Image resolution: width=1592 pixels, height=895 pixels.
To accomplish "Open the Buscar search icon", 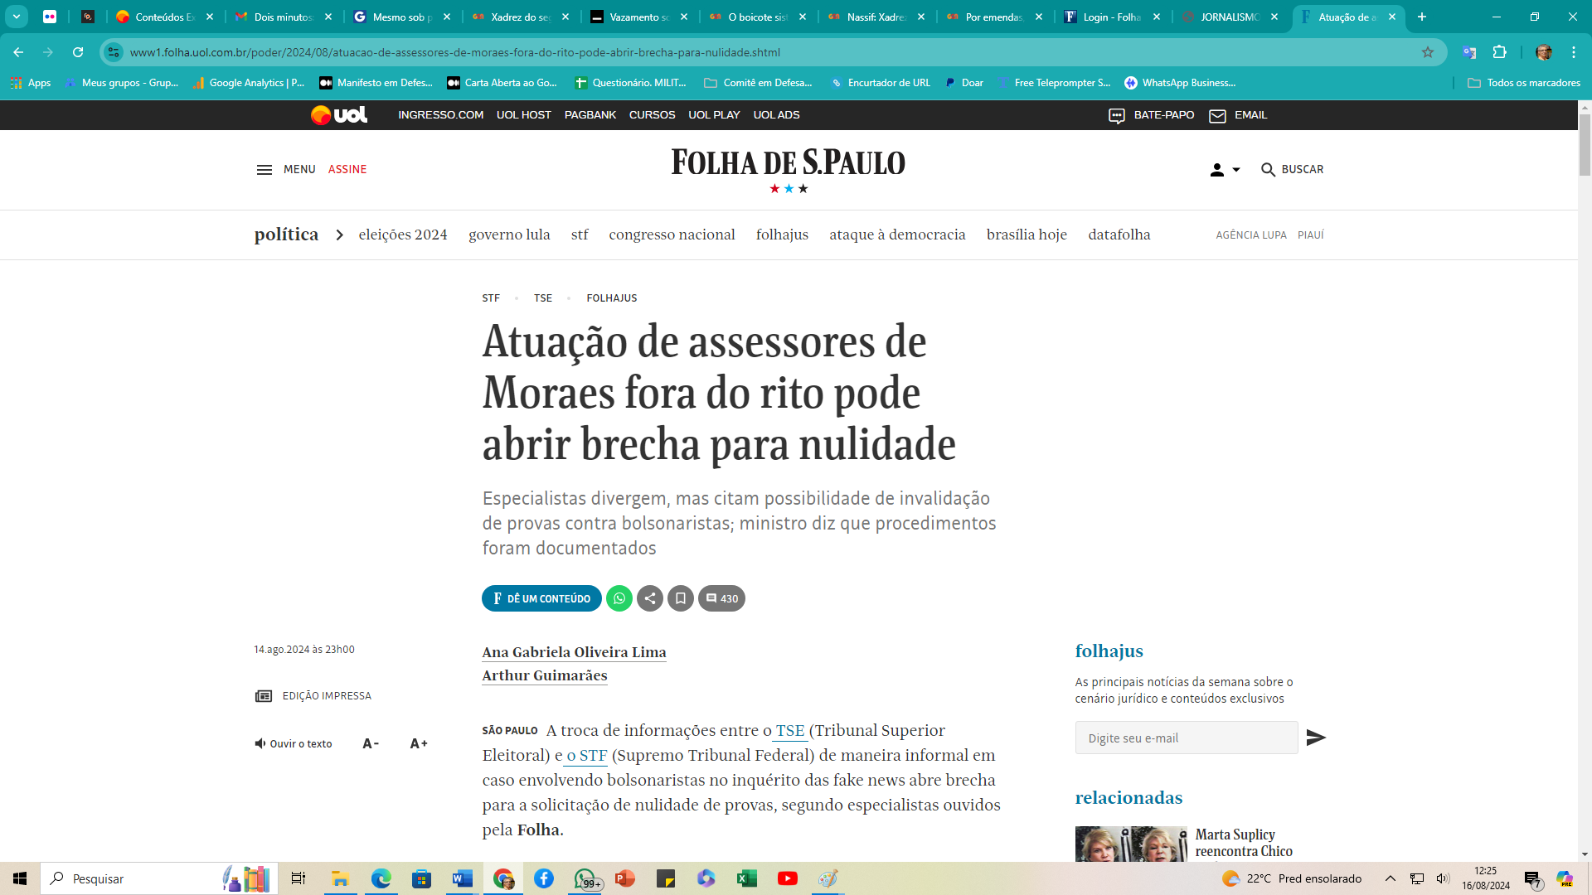I will tap(1268, 170).
